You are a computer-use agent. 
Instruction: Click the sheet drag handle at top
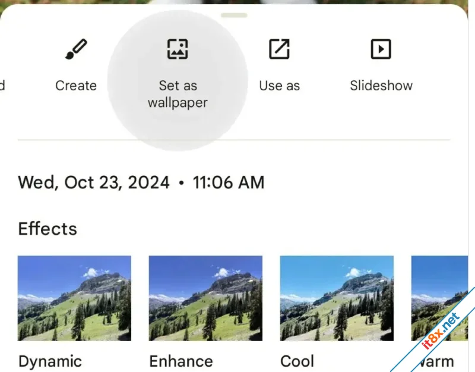pyautogui.click(x=234, y=15)
